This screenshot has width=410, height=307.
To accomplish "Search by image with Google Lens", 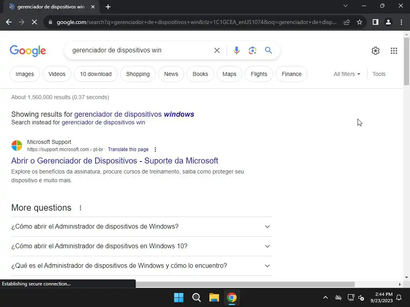I will pyautogui.click(x=252, y=50).
